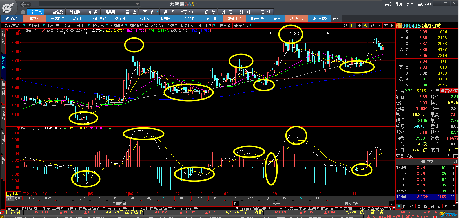
Task: Click the 上证指数 index ticker in the status bar
Action: (x=14, y=212)
